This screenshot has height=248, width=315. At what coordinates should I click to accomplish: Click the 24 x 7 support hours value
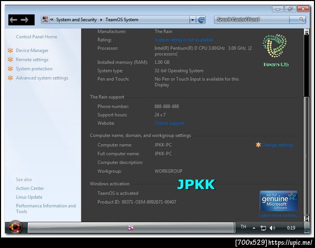[x=160, y=115]
